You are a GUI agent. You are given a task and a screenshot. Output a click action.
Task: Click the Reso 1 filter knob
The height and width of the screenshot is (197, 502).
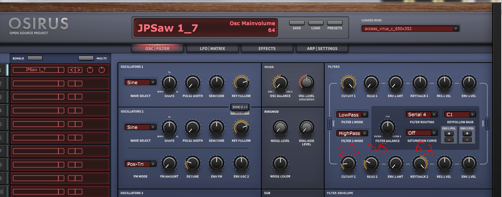coord(371,82)
